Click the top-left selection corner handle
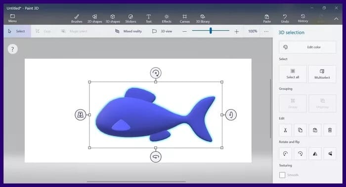The image size is (346, 187). coord(89,82)
